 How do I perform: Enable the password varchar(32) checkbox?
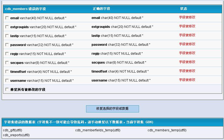(7, 45)
